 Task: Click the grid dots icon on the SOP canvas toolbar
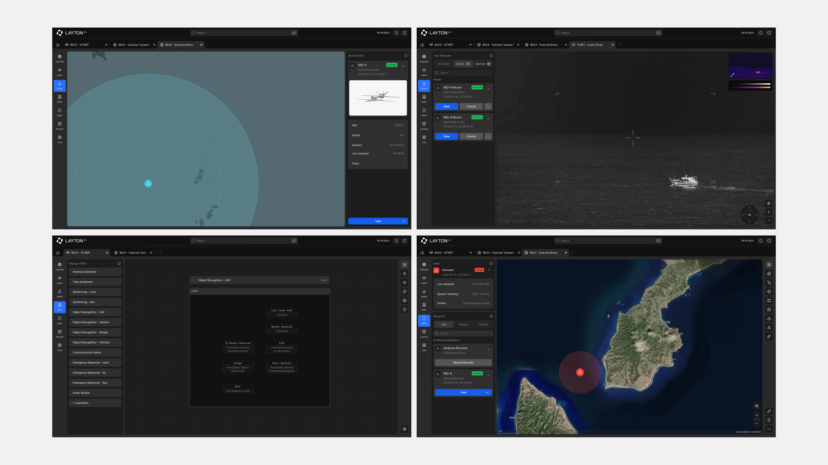coord(404,274)
